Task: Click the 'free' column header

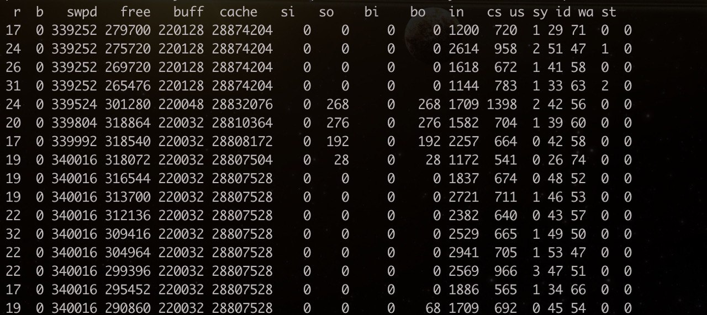Action: pyautogui.click(x=135, y=12)
